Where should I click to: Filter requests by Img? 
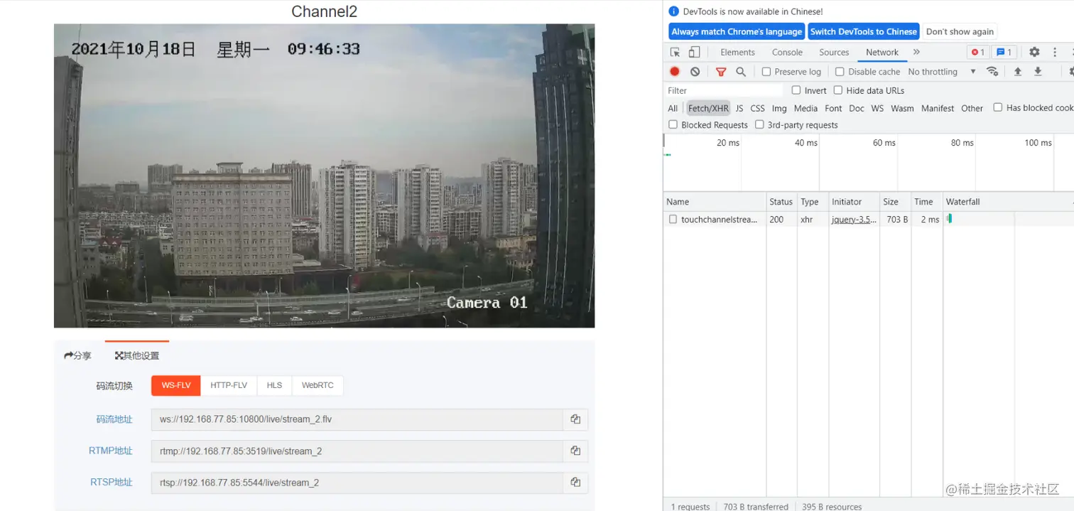pos(779,108)
